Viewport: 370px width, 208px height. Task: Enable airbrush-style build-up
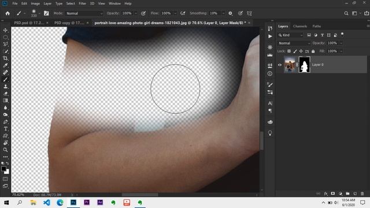pos(183,13)
